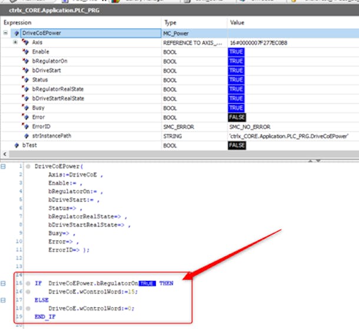This screenshot has width=359, height=329.
Task: Select the Enable row name
Action: 41,52
